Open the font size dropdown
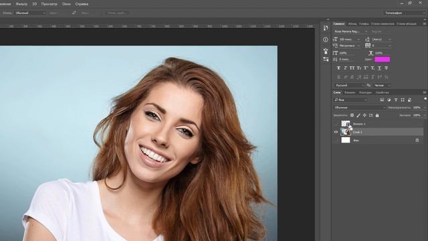This screenshot has width=428, height=241. [x=349, y=39]
